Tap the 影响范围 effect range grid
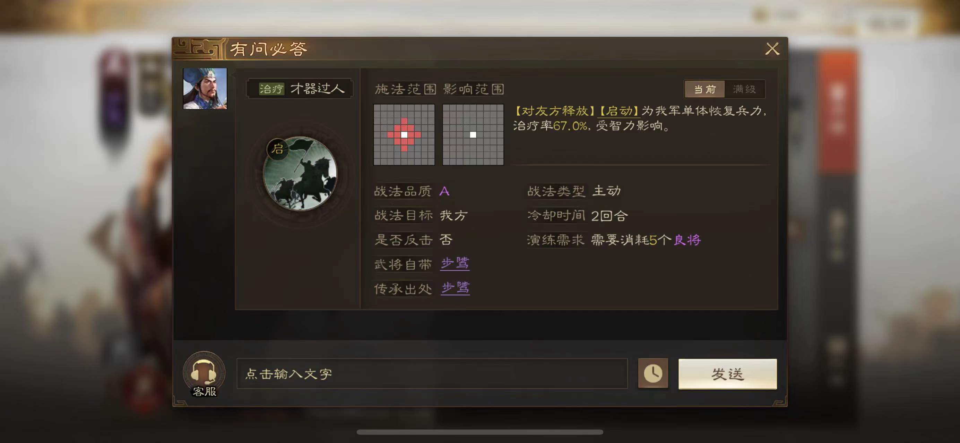 coord(473,135)
